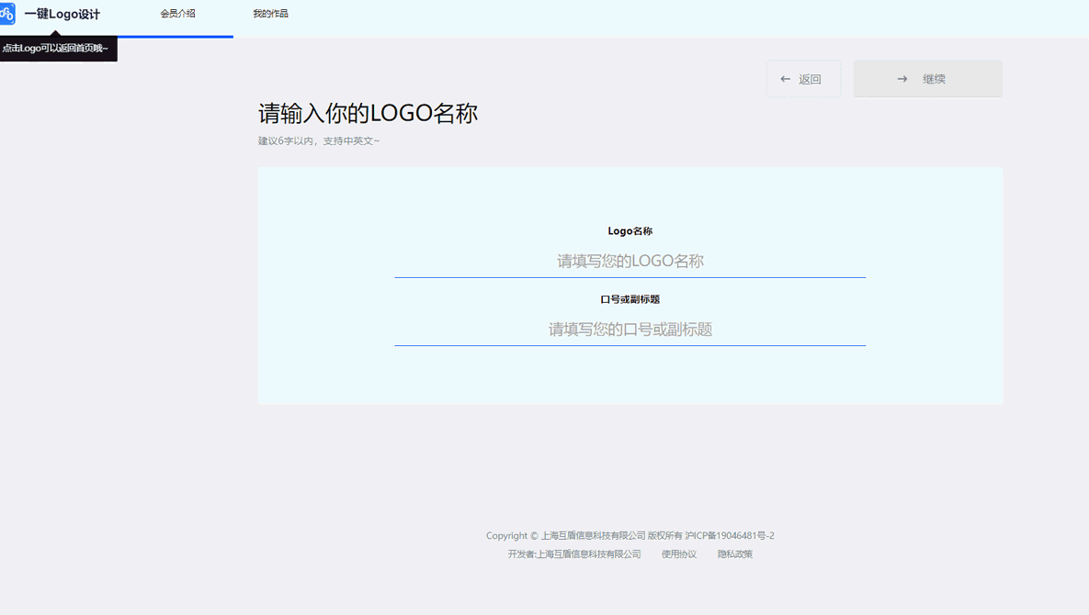Click the left arrow icon inside the 返回 button

784,79
